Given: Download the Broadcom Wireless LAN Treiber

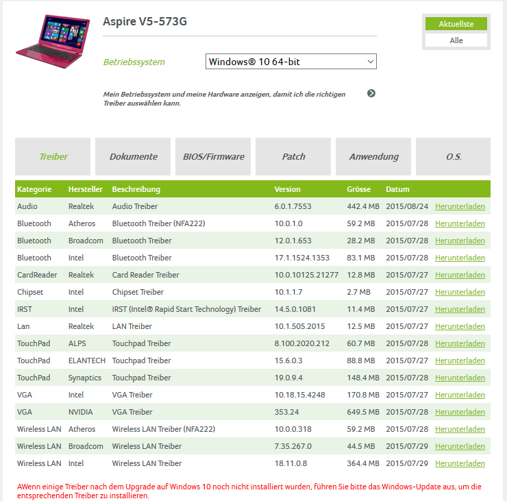Looking at the screenshot, I should click(460, 446).
